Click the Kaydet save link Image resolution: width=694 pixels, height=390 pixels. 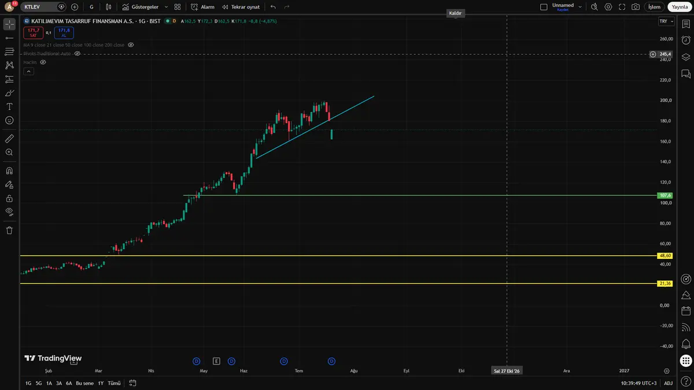[x=563, y=10]
